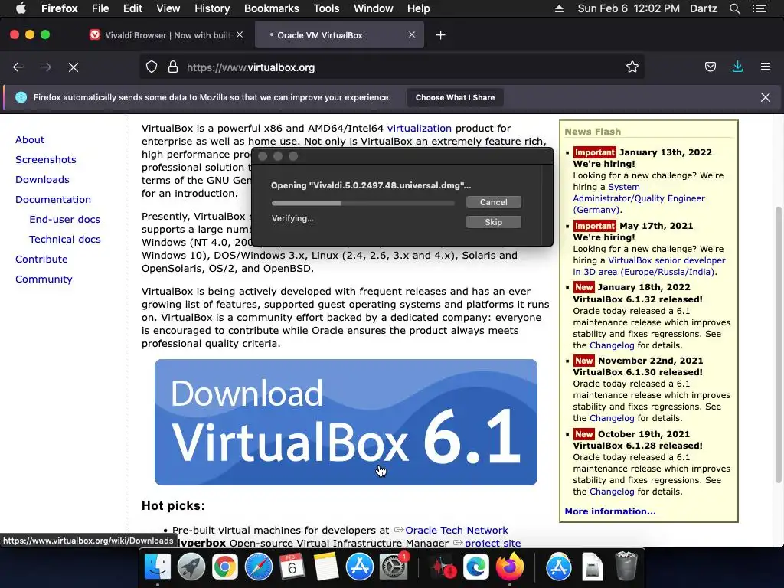Open the Technical docs link
The image size is (784, 588).
coord(65,240)
